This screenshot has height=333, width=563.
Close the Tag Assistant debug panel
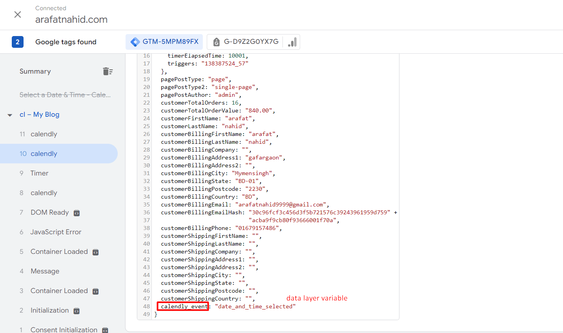(18, 14)
